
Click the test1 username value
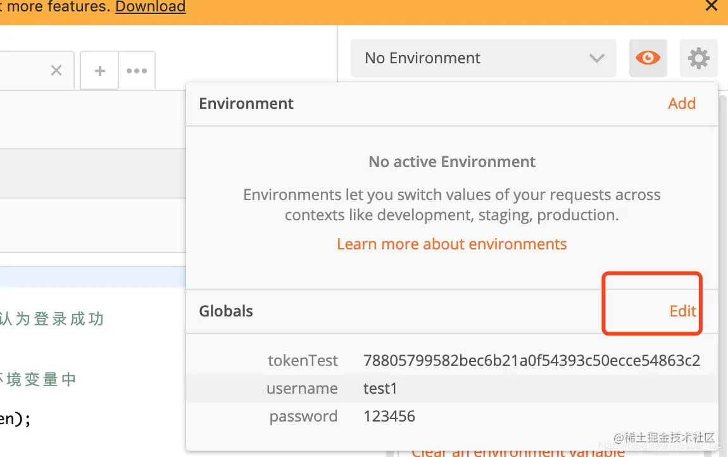(x=380, y=389)
